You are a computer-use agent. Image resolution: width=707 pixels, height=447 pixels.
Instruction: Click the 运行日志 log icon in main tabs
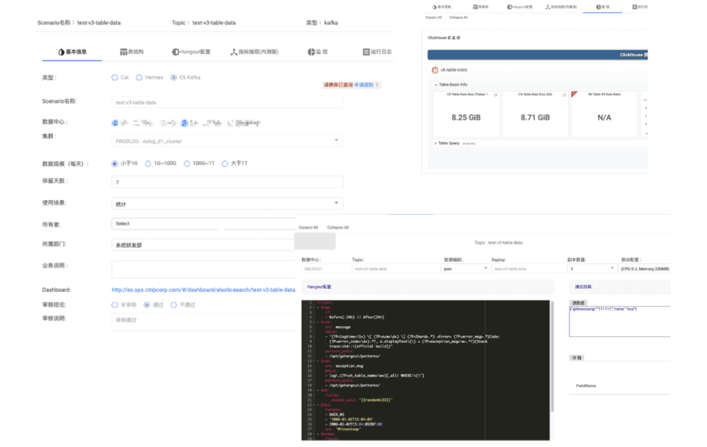coord(366,52)
